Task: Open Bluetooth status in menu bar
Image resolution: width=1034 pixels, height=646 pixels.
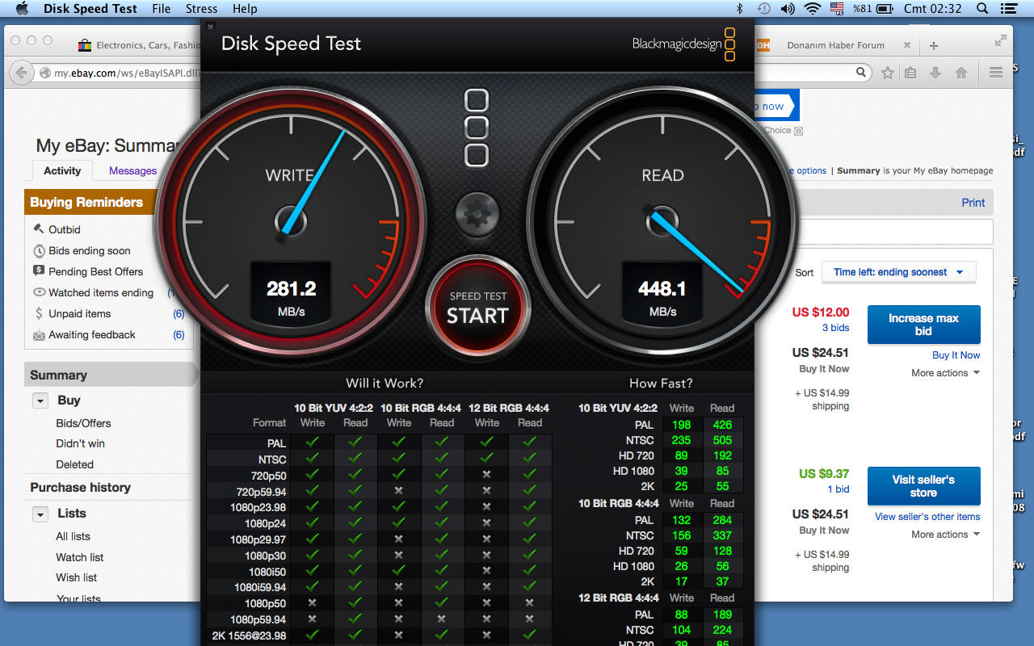Action: pyautogui.click(x=739, y=9)
